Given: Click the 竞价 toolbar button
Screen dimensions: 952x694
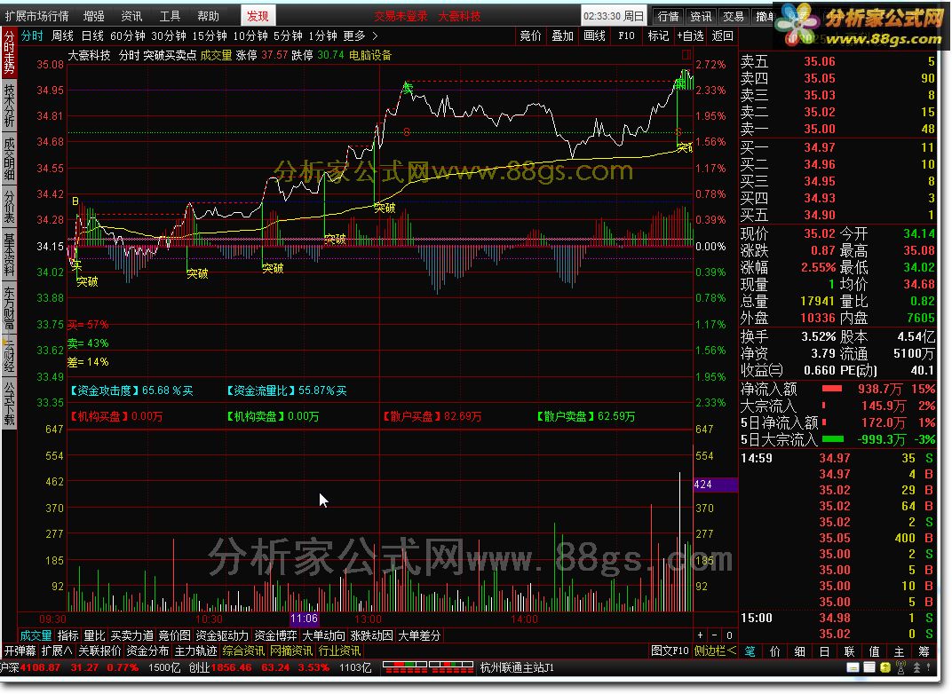Looking at the screenshot, I should click(530, 35).
